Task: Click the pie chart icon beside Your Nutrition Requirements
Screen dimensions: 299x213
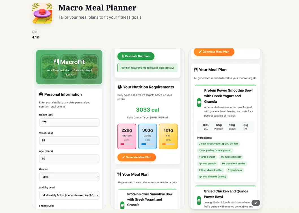Action: point(120,87)
